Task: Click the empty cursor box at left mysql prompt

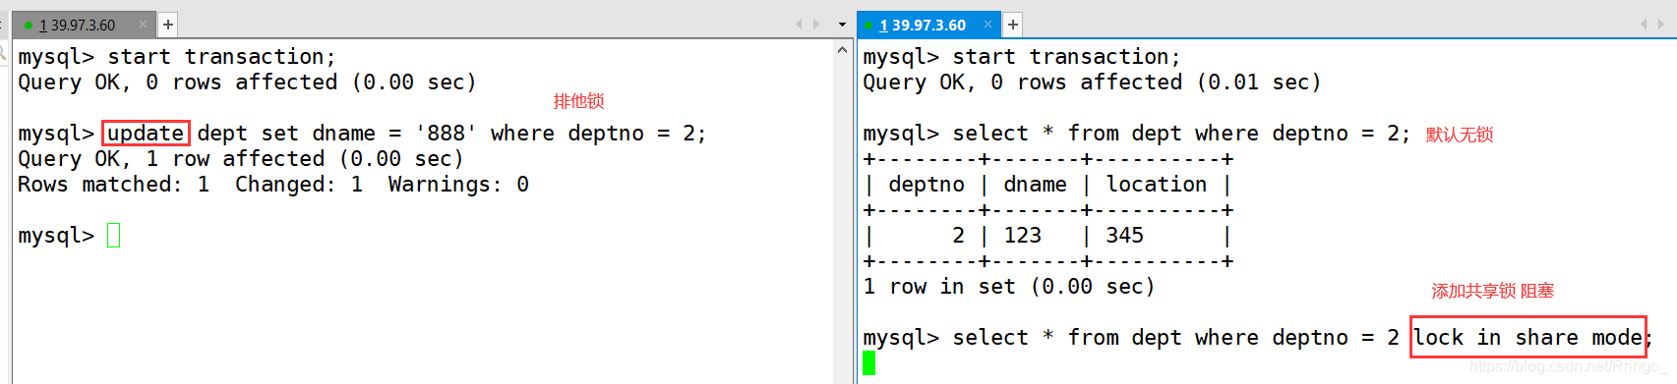Action: [x=113, y=236]
